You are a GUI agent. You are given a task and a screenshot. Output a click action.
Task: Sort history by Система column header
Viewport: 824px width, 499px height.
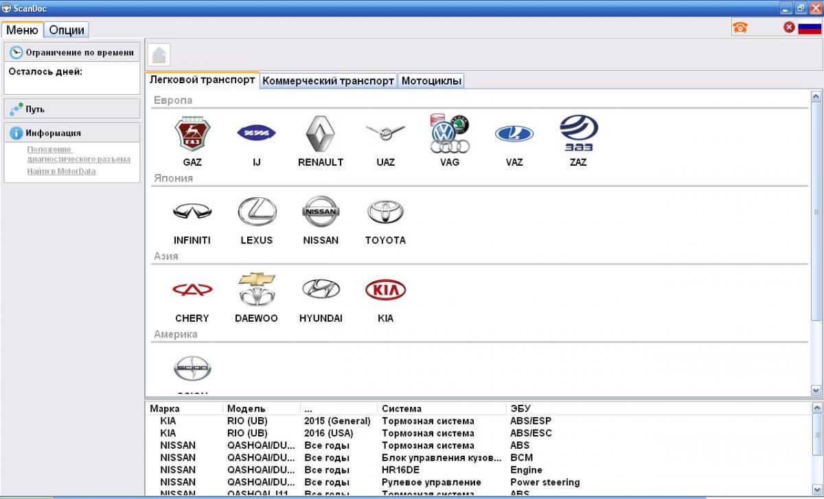(x=443, y=409)
